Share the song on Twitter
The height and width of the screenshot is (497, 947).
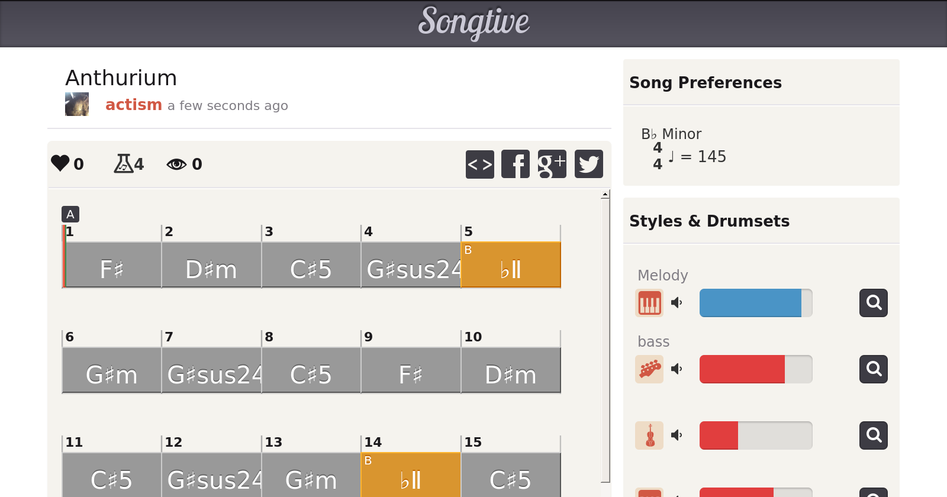tap(588, 164)
